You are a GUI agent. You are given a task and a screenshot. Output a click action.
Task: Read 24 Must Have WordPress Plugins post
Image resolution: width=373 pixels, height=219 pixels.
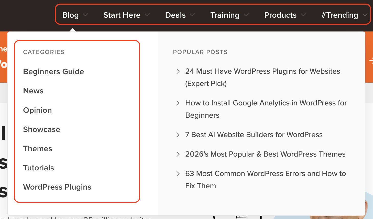(x=262, y=77)
